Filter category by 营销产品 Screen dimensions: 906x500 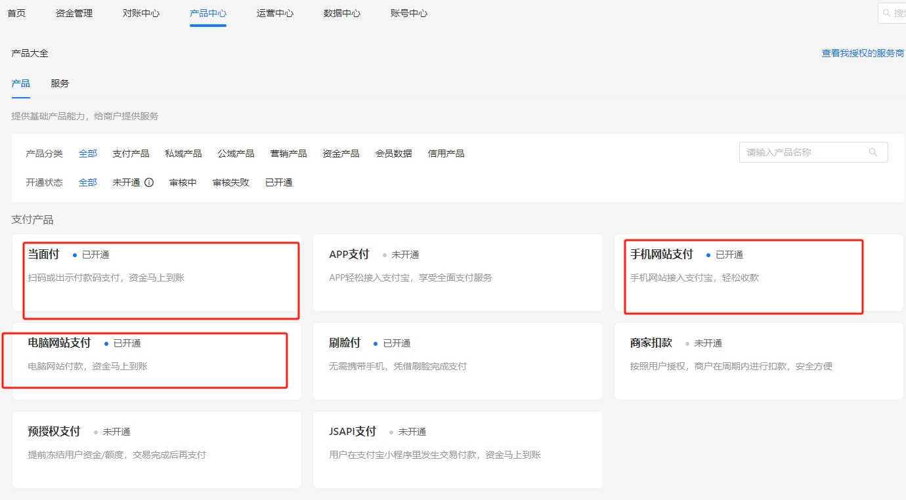tap(289, 154)
